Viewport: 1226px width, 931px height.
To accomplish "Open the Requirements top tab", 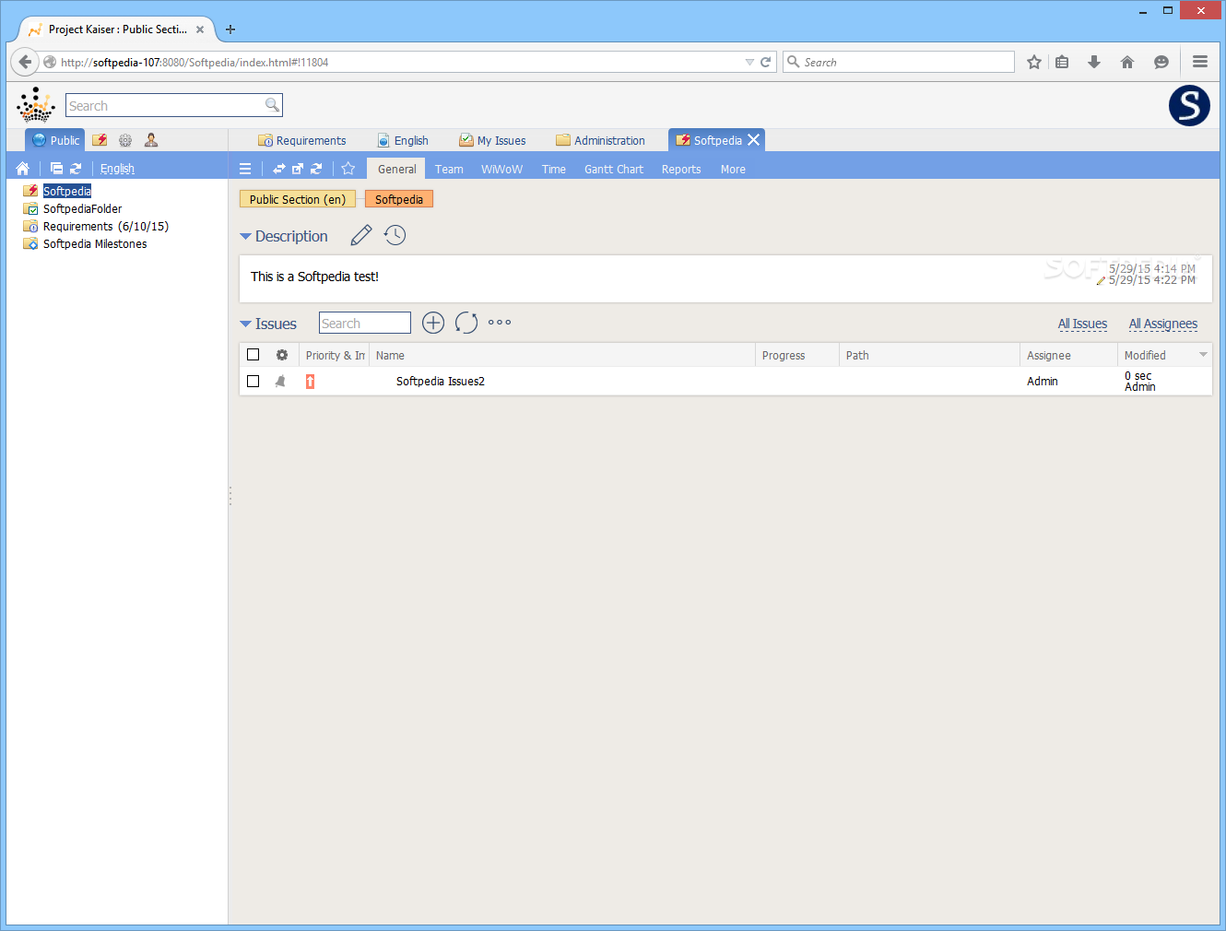I will coord(302,140).
